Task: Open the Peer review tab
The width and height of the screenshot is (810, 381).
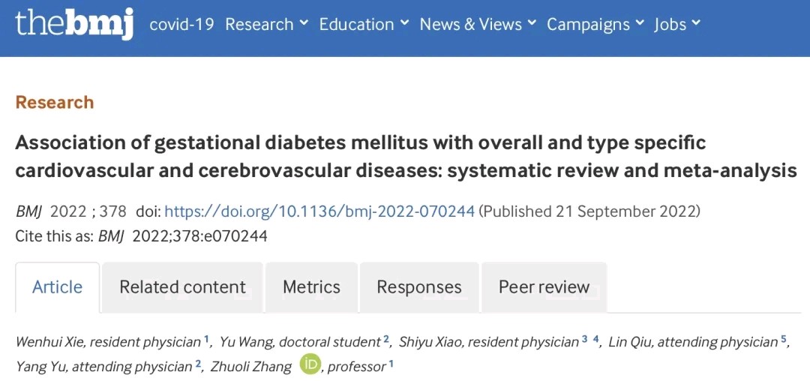Action: [544, 287]
